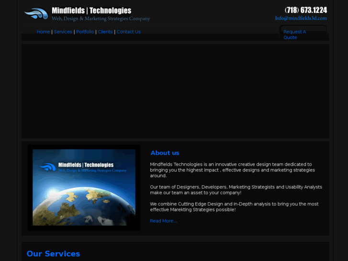The width and height of the screenshot is (348, 261).
Task: Click the Mindfields | Technologies header title
Action: coord(91,11)
